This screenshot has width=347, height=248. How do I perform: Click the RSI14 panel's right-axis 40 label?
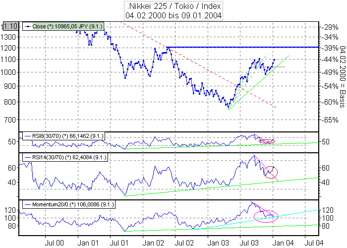[x=326, y=183]
